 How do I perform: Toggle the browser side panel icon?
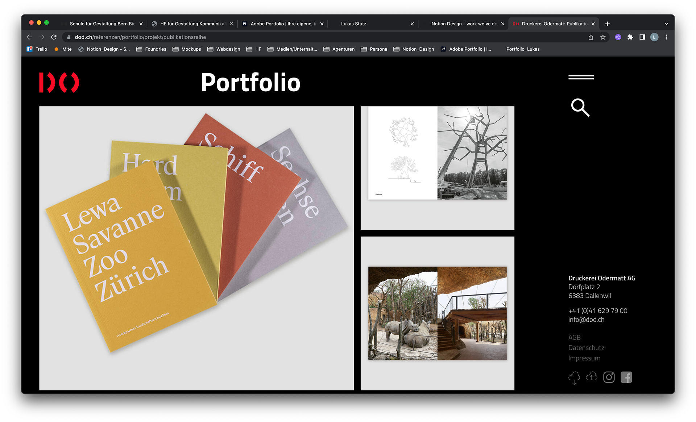point(642,37)
